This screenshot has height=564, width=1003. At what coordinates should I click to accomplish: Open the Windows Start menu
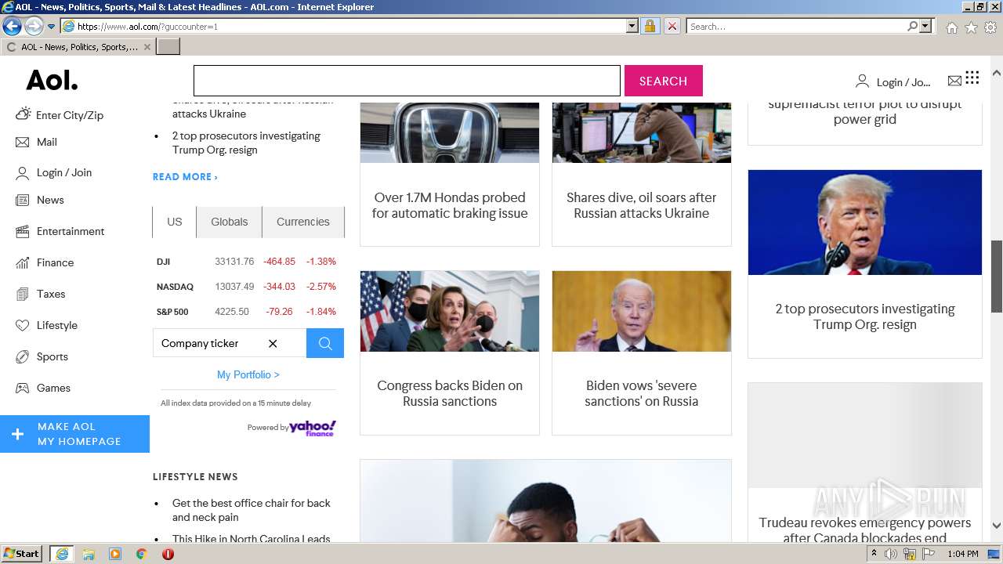pos(22,554)
